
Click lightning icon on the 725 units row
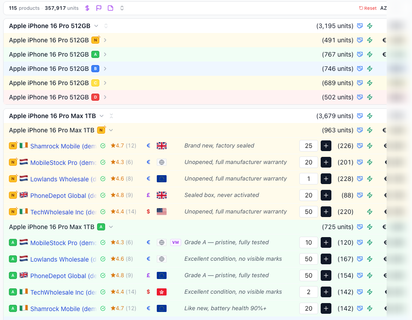tap(370, 227)
